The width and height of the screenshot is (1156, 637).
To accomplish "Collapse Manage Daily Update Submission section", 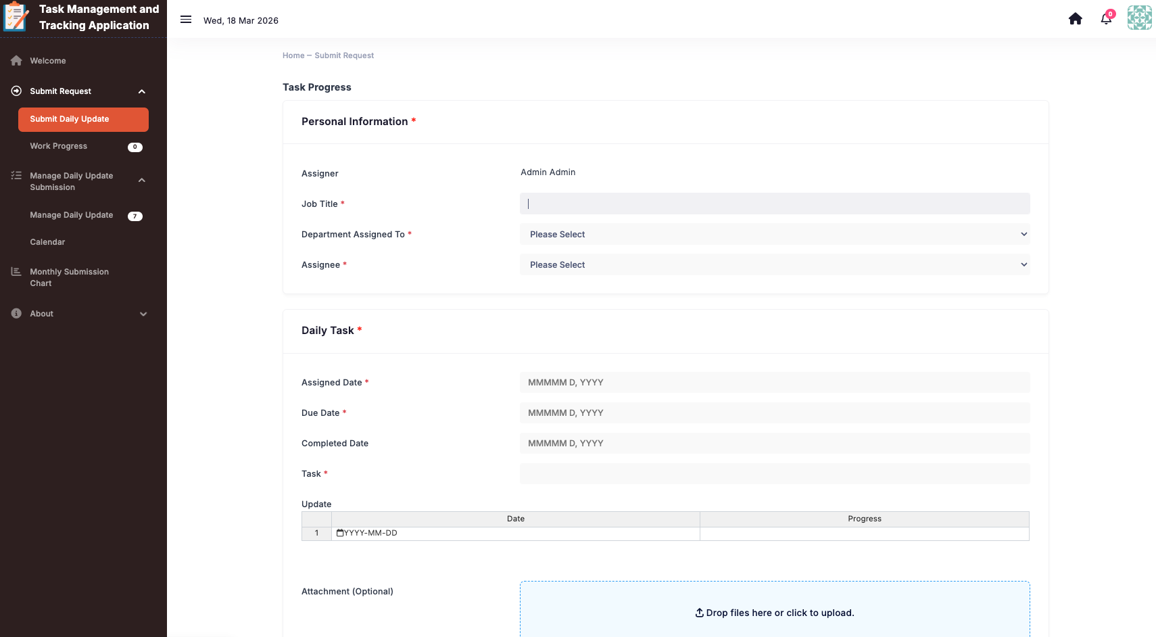I will (x=142, y=181).
